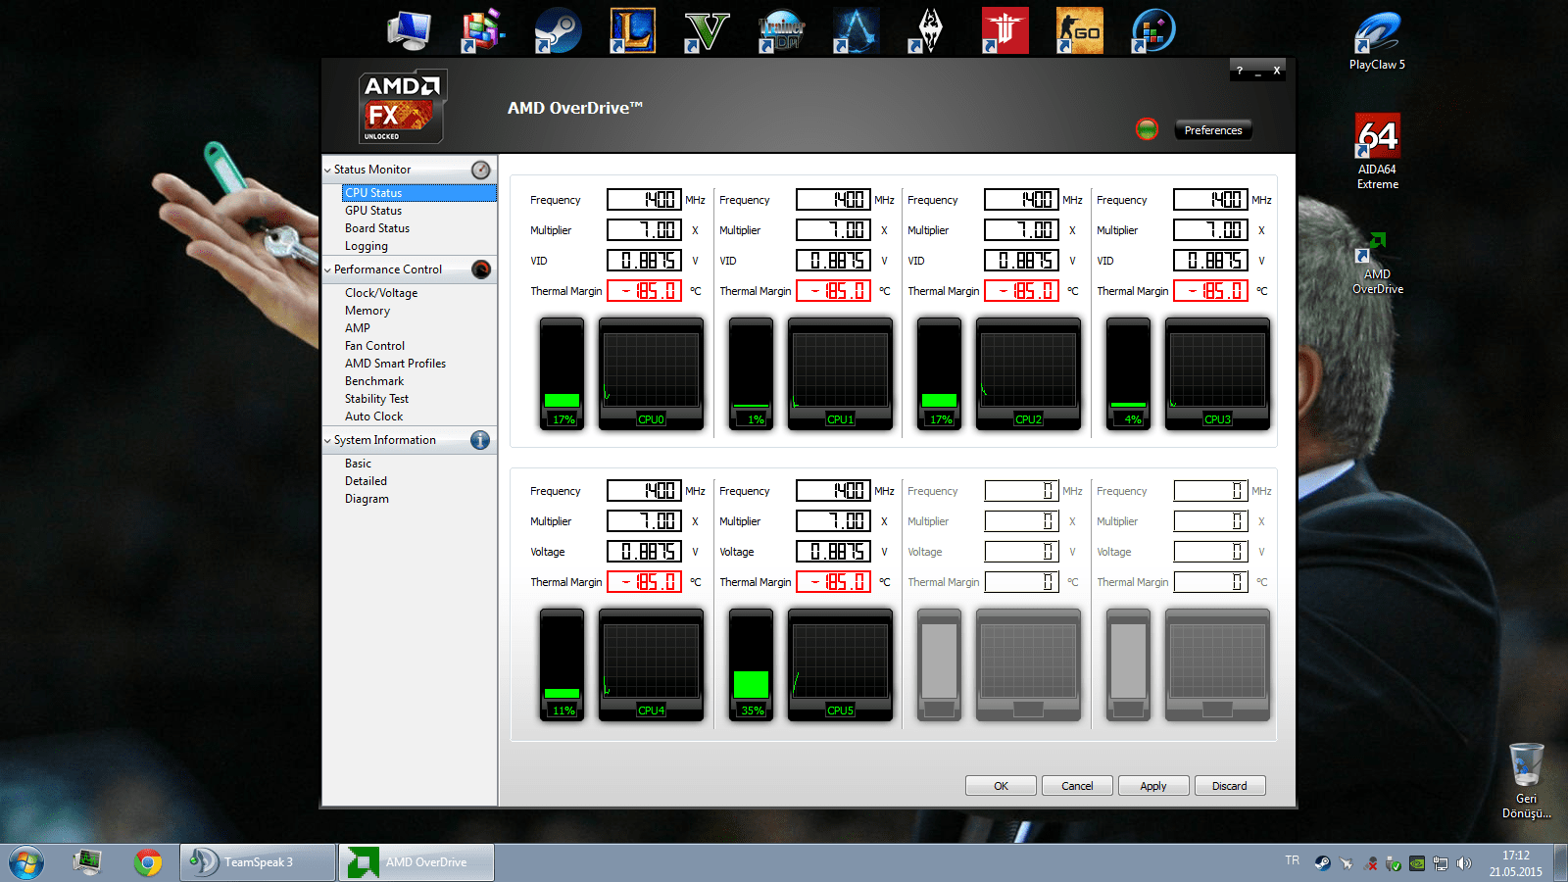Launch the Steam desktop shortcut
This screenshot has height=882, width=1568.
coord(558,30)
